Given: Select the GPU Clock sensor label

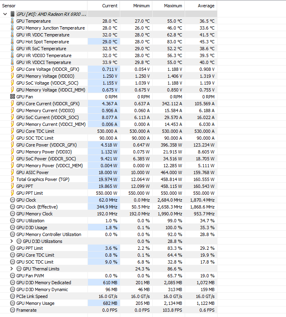Looking at the screenshot, I should tap(26, 200).
